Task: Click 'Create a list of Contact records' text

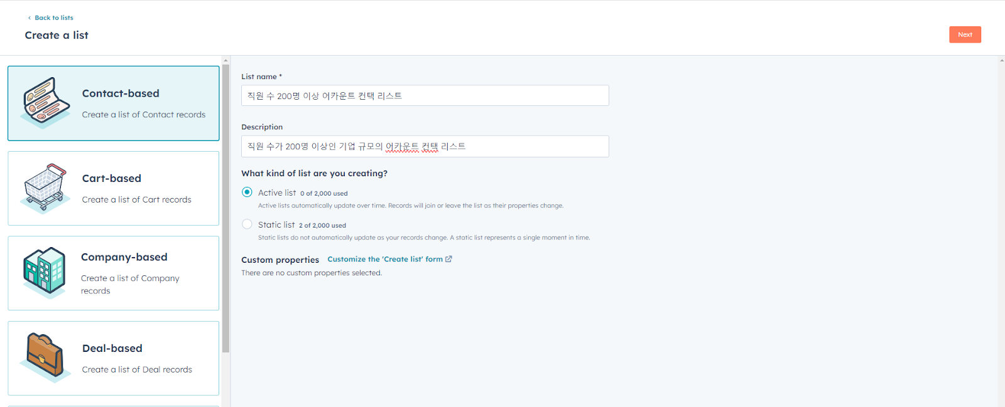Action: (144, 115)
